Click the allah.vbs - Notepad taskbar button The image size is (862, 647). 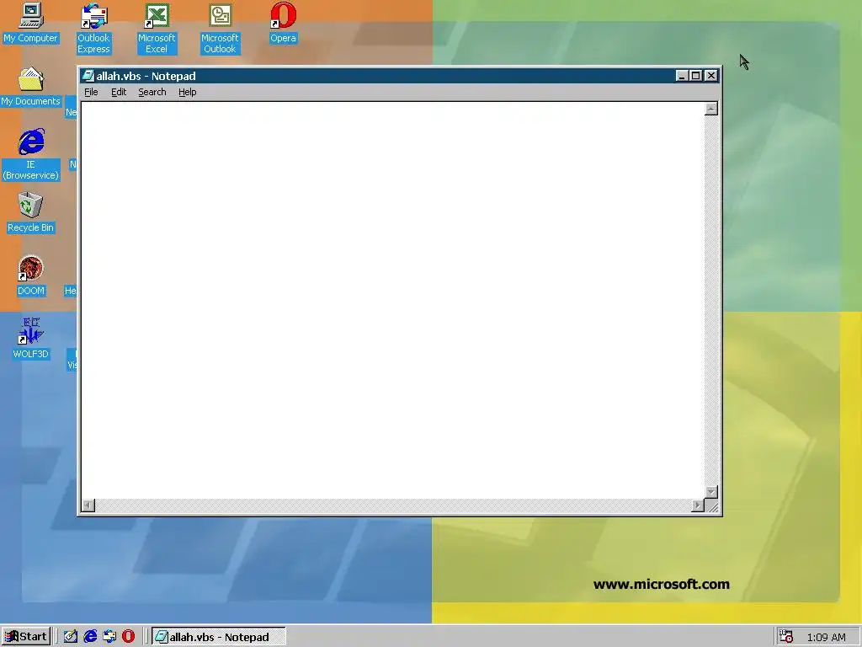point(219,637)
